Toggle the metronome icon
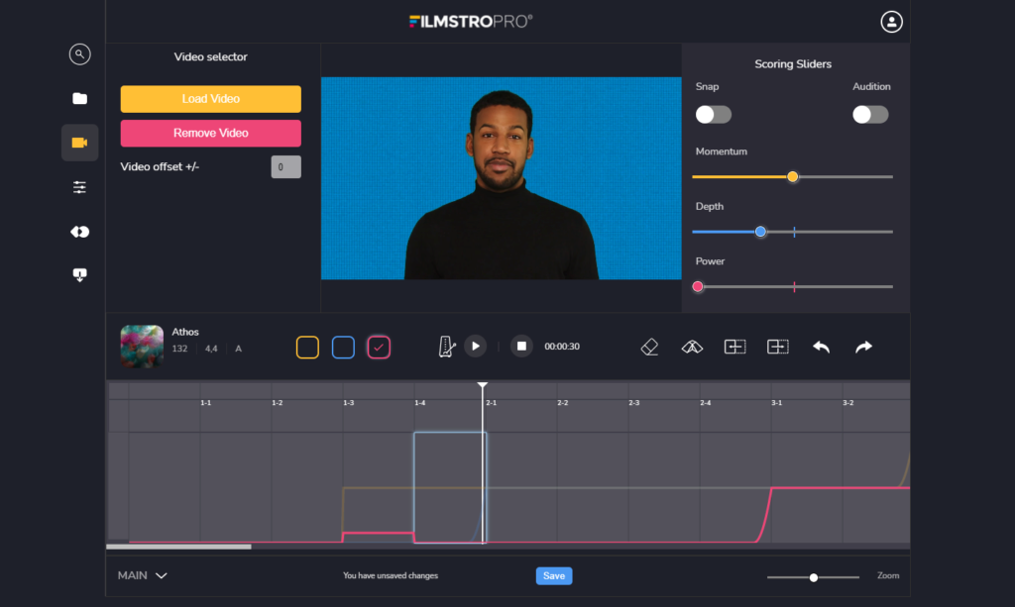Screen dimensions: 1015x607 [447, 347]
